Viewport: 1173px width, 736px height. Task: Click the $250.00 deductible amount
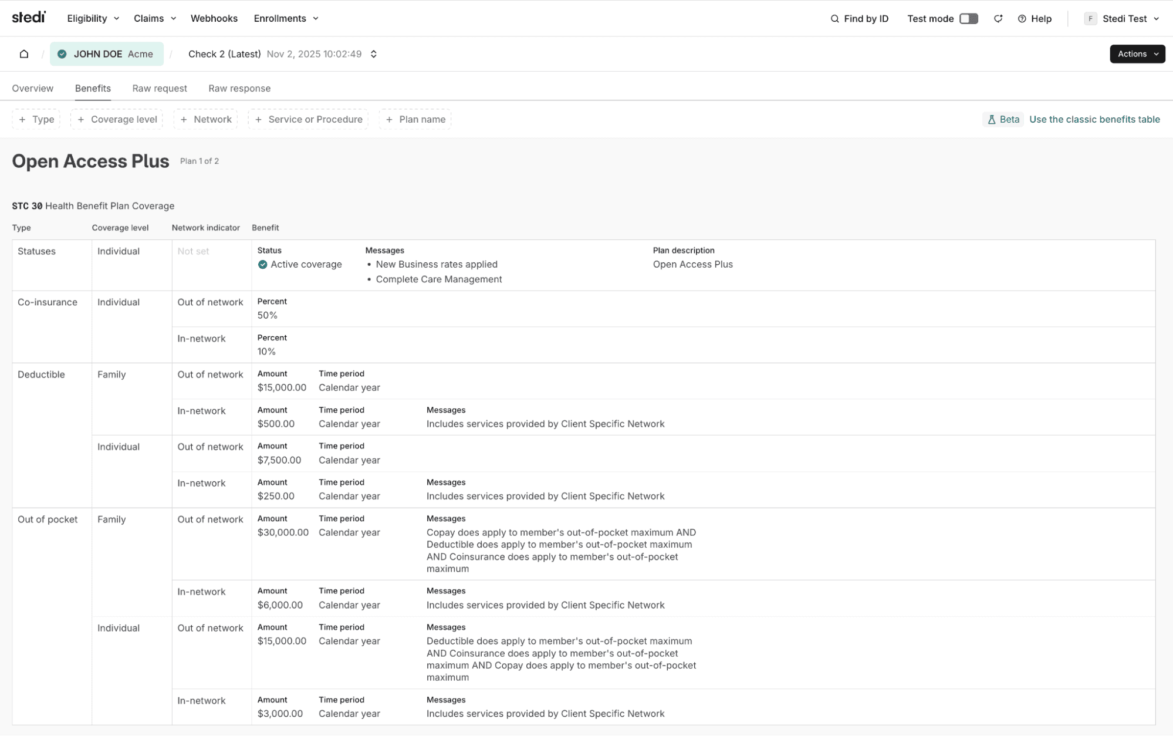click(x=276, y=497)
